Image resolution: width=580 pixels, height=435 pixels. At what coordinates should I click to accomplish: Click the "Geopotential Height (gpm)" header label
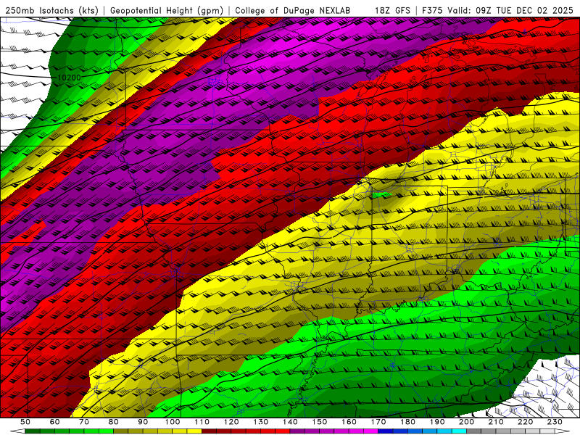pos(167,11)
